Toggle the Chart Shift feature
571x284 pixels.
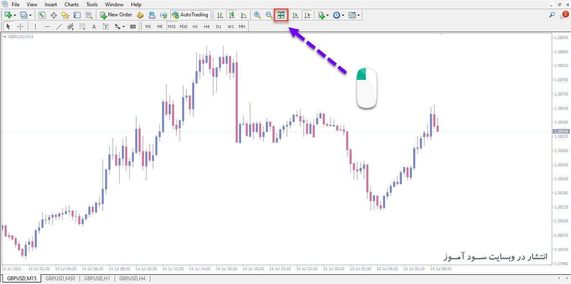coord(307,15)
